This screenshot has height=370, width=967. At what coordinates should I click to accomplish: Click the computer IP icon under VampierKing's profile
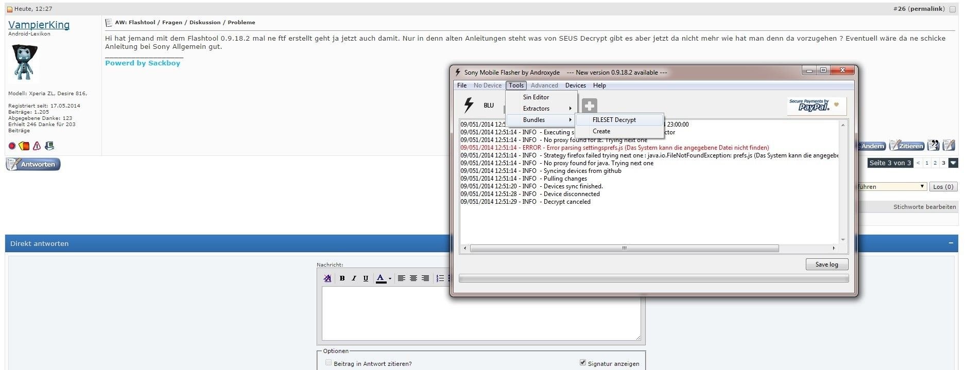point(49,146)
